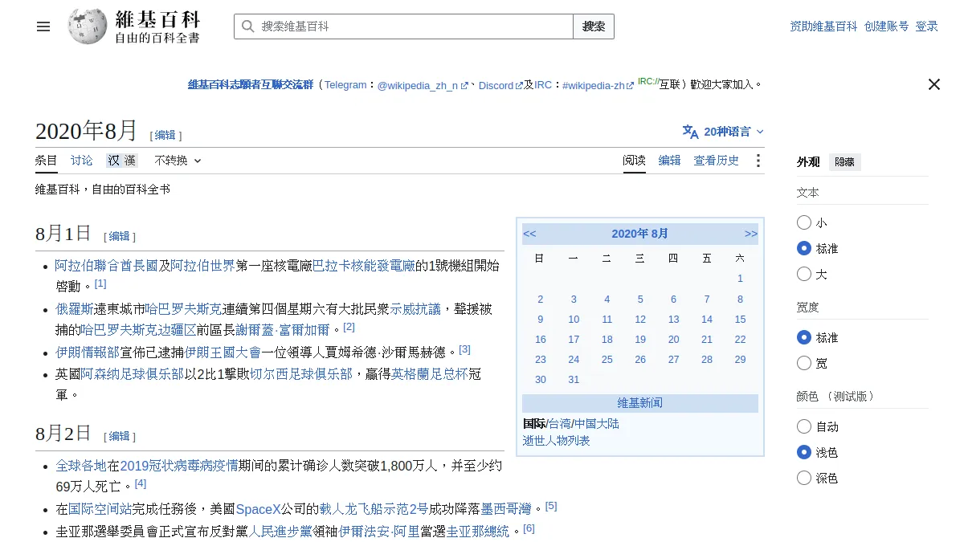Go to next month with >> arrow
This screenshot has width=964, height=542.
coord(750,234)
